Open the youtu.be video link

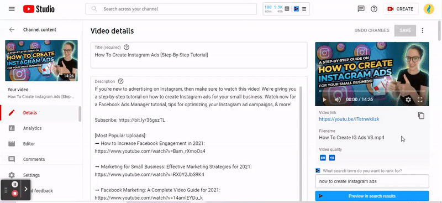(349, 119)
